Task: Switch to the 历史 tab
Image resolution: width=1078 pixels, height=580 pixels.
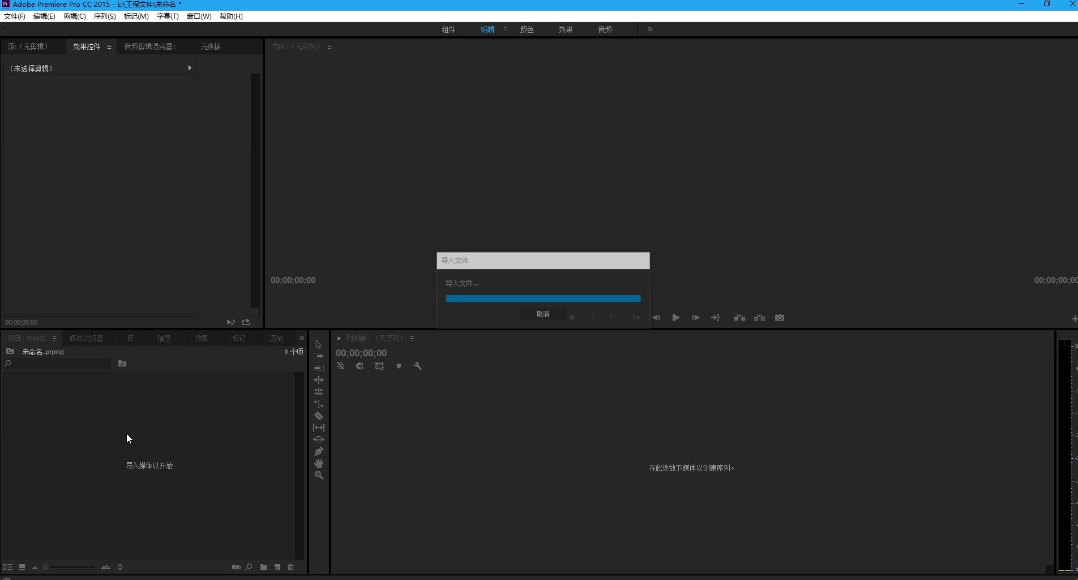Action: pos(276,338)
